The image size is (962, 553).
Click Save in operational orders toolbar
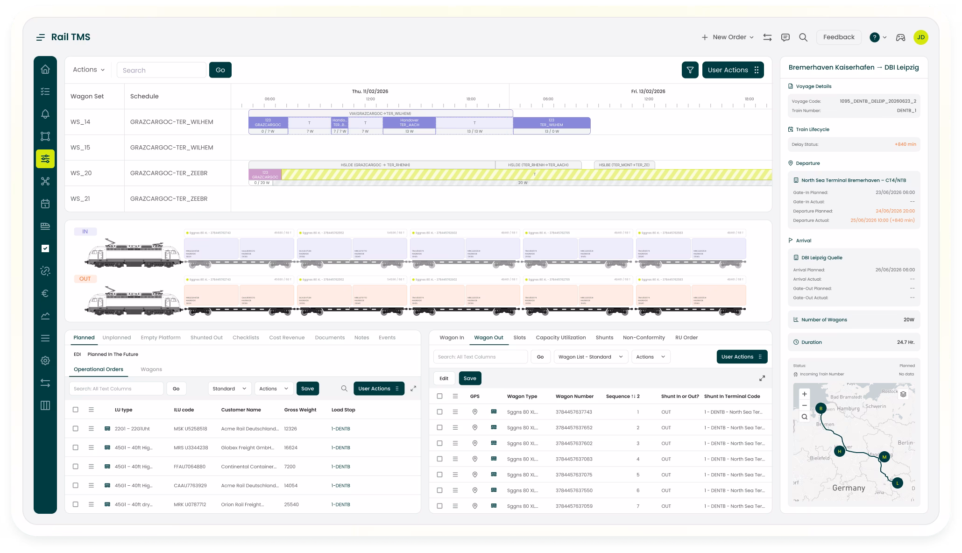tap(308, 389)
